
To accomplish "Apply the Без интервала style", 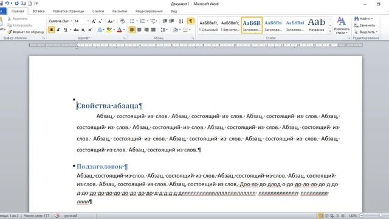I will click(230, 26).
